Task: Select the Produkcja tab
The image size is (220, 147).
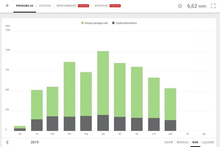Action: tap(25, 6)
